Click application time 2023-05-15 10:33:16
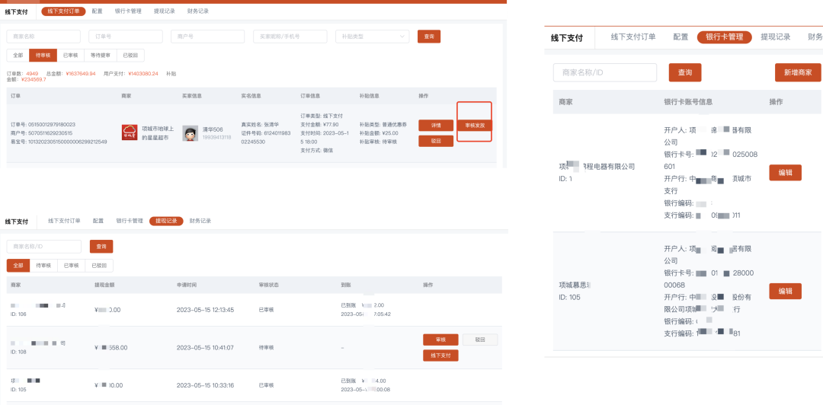 pyautogui.click(x=205, y=385)
